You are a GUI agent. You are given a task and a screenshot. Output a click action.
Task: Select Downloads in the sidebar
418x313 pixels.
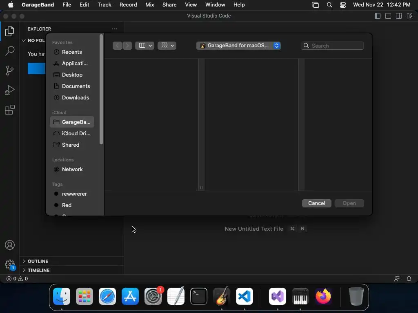tap(72, 98)
